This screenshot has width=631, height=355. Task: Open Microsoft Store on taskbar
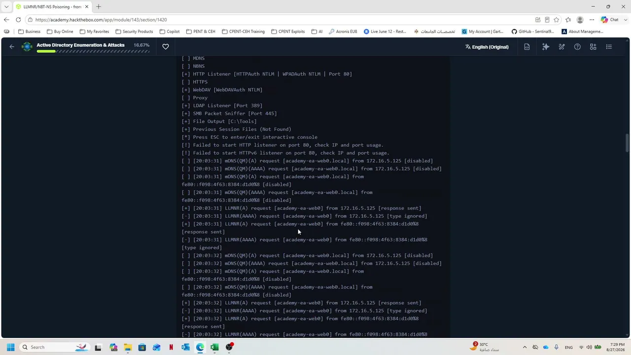pos(142,347)
